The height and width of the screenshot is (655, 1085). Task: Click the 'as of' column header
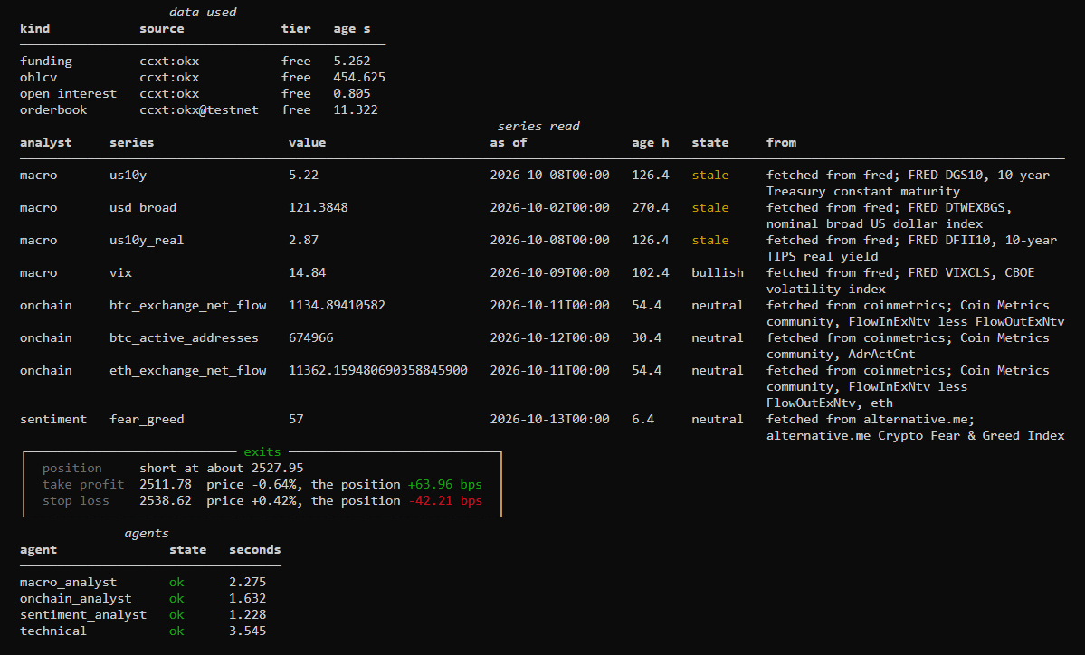click(x=509, y=142)
